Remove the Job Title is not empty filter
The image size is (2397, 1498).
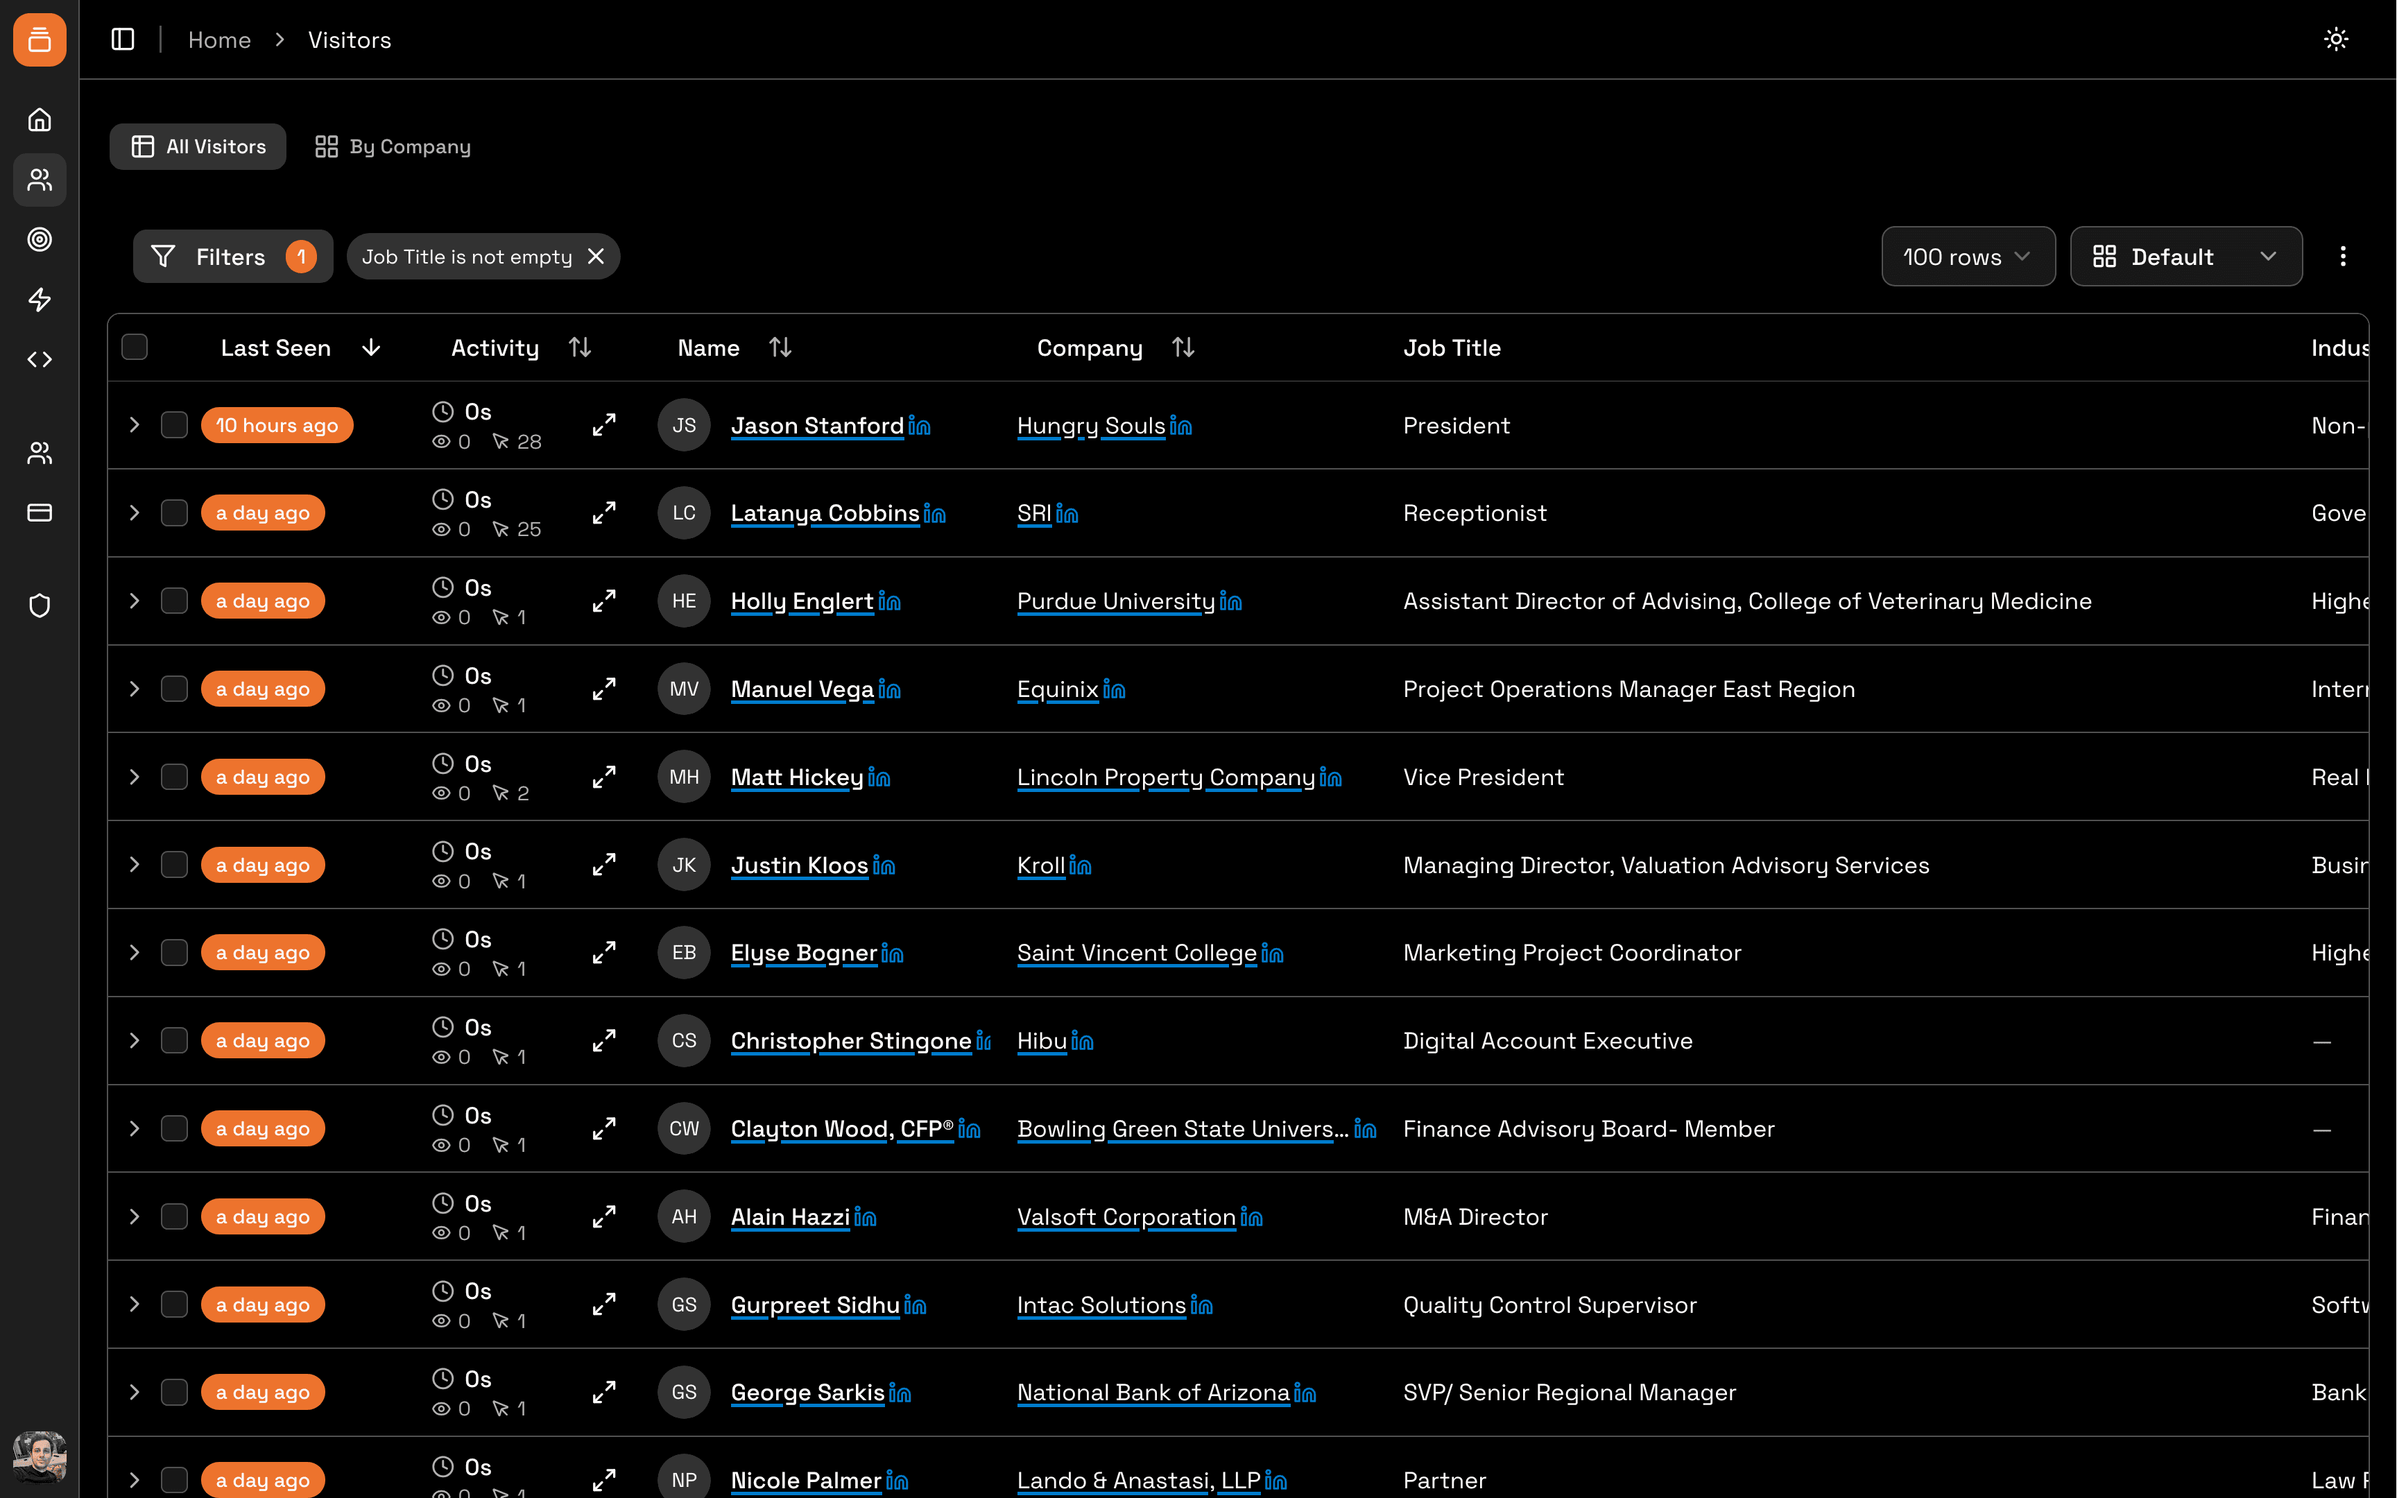click(x=595, y=256)
